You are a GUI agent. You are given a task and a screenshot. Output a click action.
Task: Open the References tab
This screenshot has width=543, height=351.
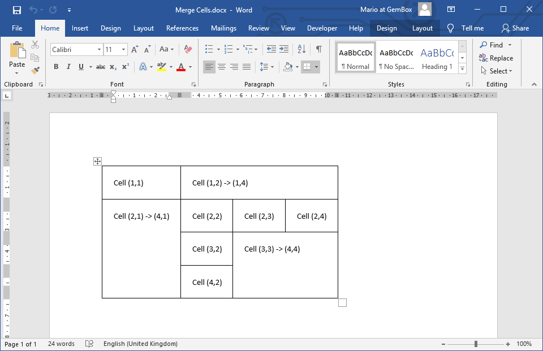pyautogui.click(x=182, y=28)
